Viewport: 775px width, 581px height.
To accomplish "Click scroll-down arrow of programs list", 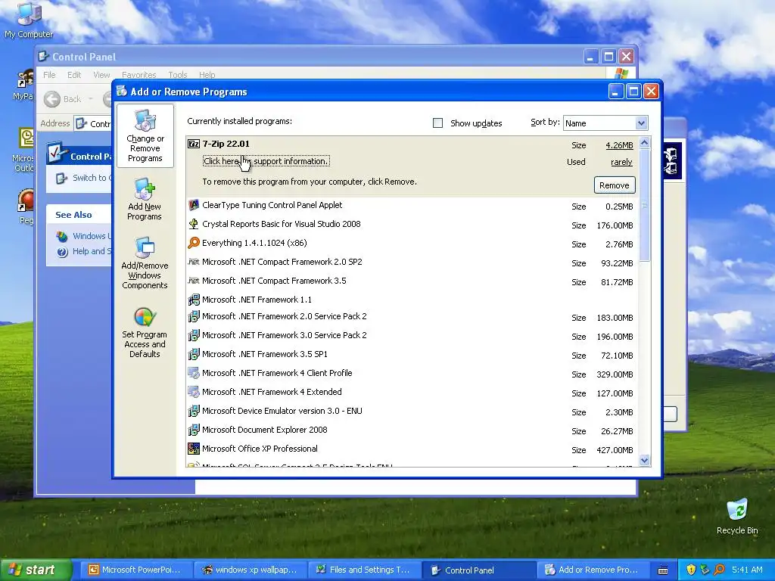I will [645, 461].
